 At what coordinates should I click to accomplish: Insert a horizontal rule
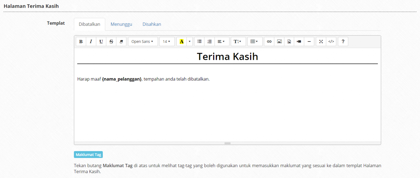309,41
